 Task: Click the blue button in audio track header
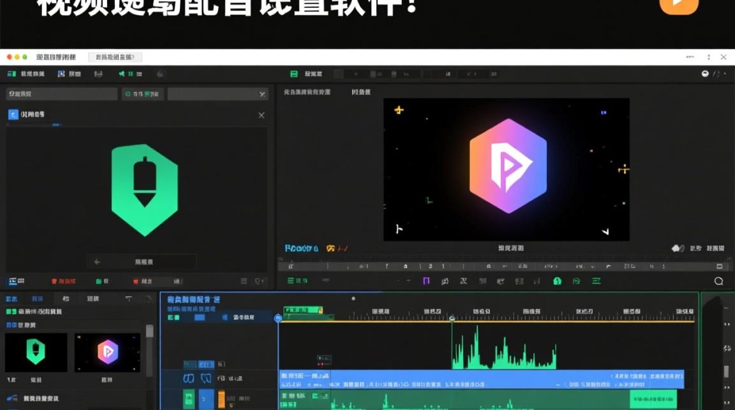206,399
